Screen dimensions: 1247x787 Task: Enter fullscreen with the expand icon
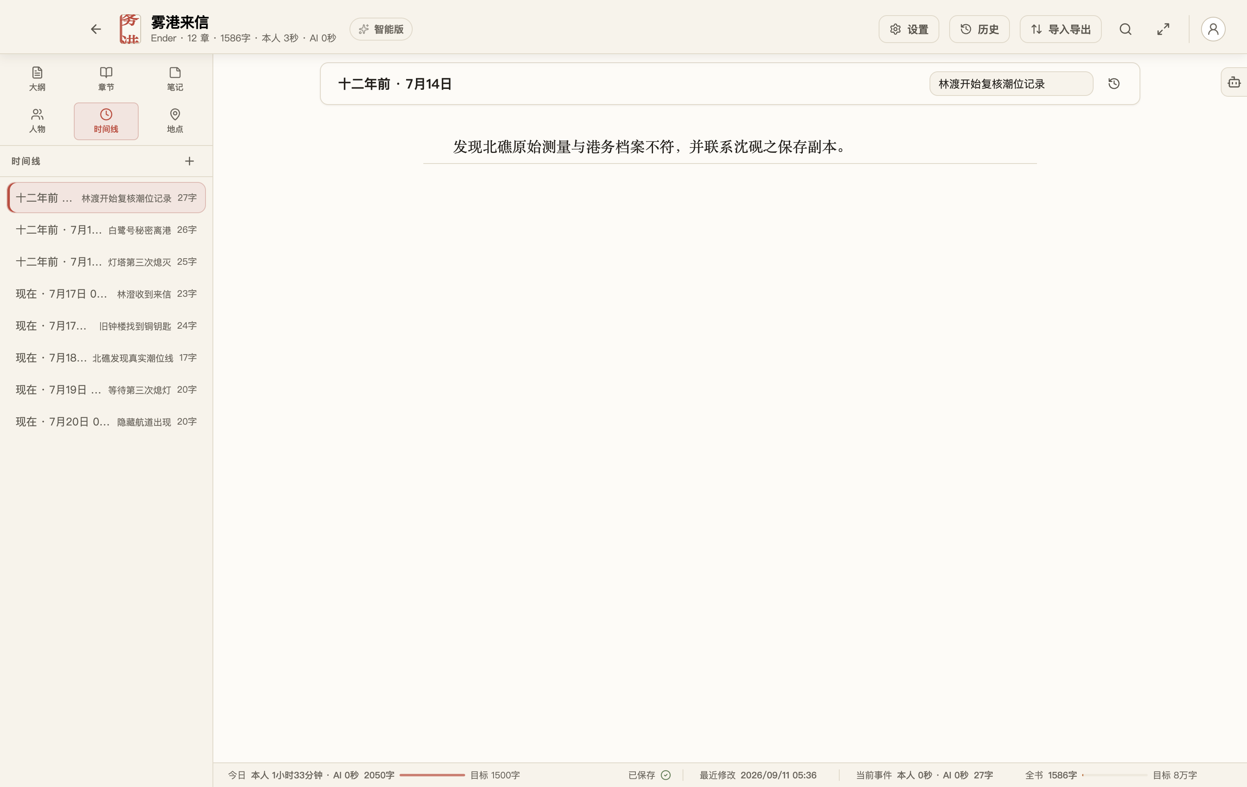[x=1163, y=29]
